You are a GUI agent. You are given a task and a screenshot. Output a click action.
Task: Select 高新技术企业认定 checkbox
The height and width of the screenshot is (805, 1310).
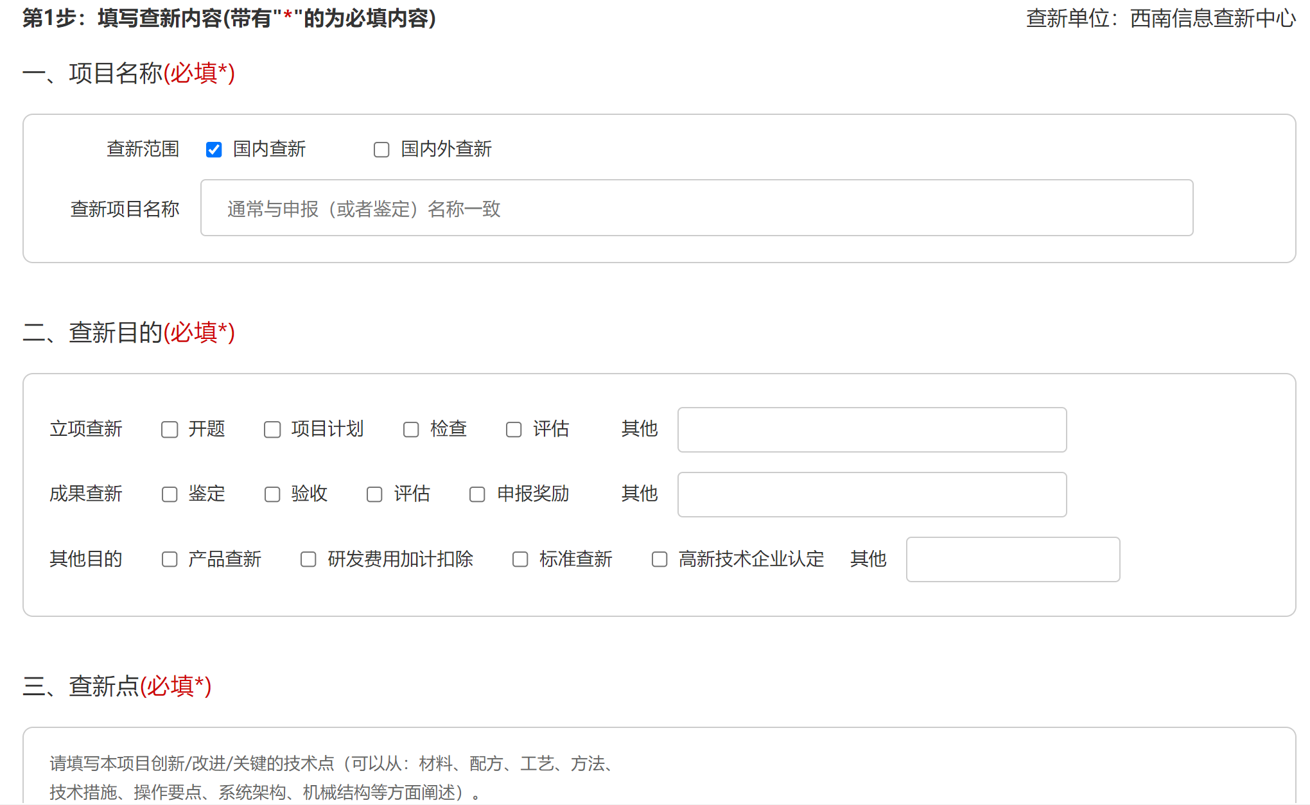[659, 559]
